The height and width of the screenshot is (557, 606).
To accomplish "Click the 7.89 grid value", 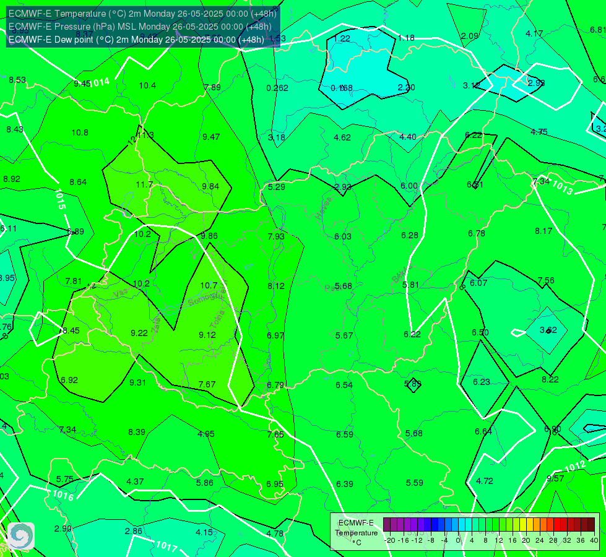I will point(212,87).
